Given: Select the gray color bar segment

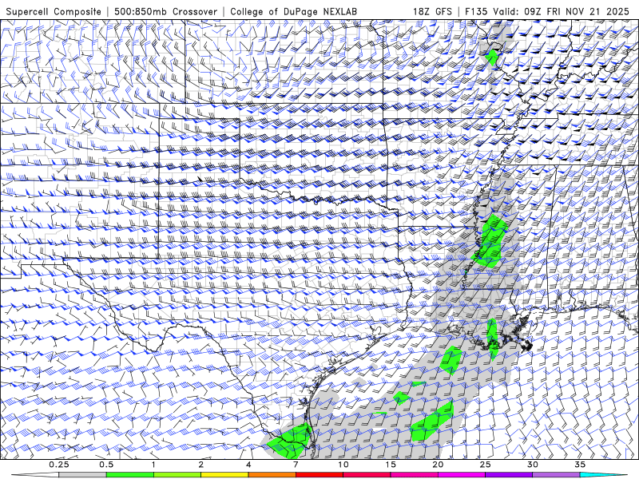Looking at the screenshot, I should click(x=83, y=475).
